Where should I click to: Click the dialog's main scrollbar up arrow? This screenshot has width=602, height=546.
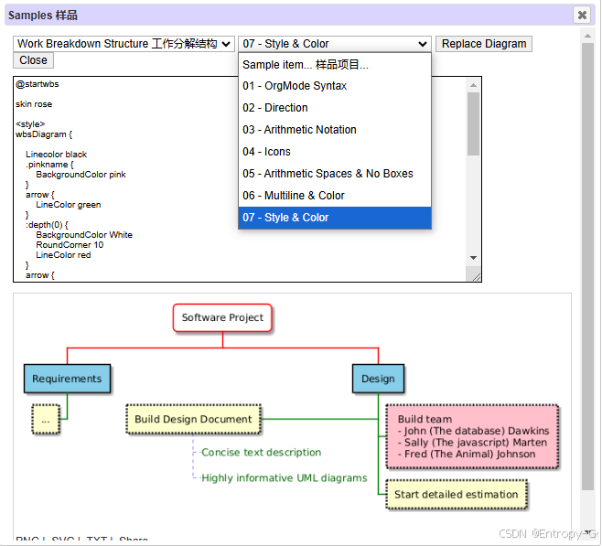tap(587, 36)
